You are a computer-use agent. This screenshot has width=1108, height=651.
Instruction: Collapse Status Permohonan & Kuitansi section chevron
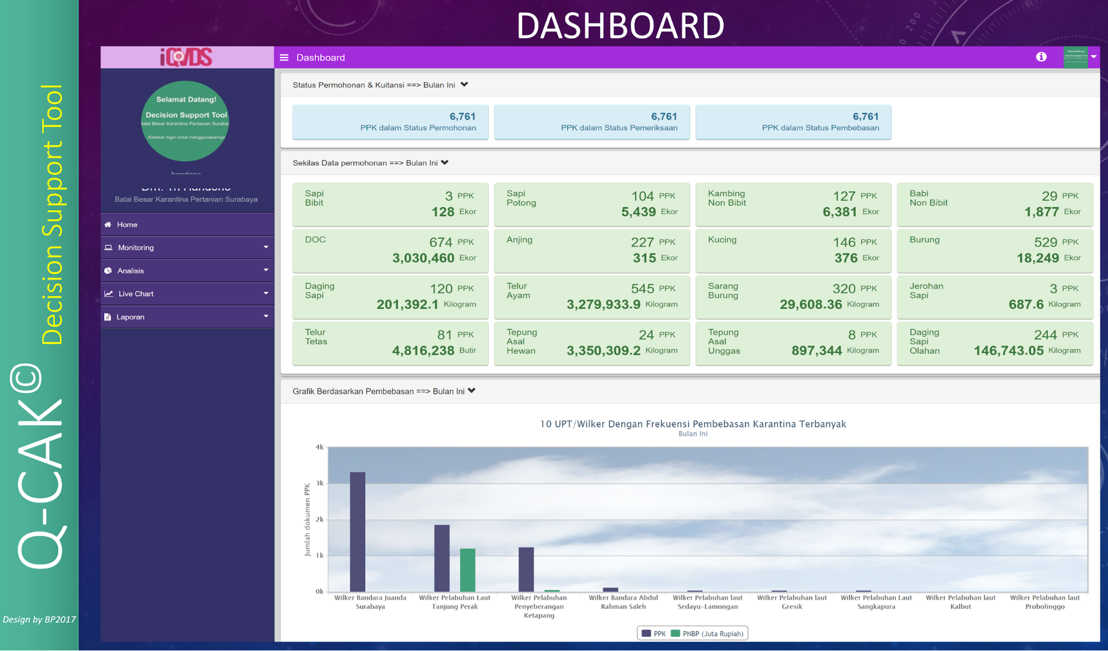(464, 85)
